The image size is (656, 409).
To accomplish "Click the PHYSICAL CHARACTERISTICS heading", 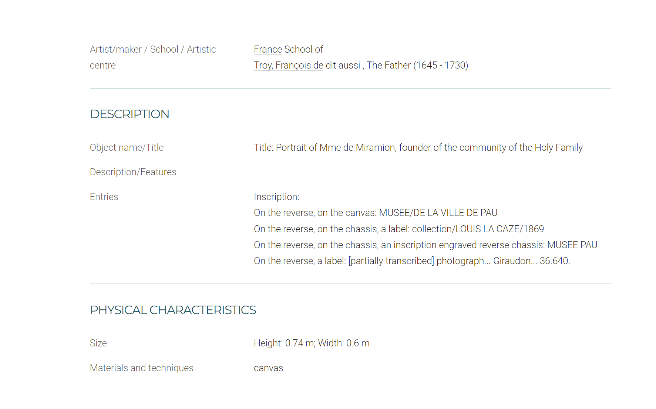I will [x=173, y=310].
